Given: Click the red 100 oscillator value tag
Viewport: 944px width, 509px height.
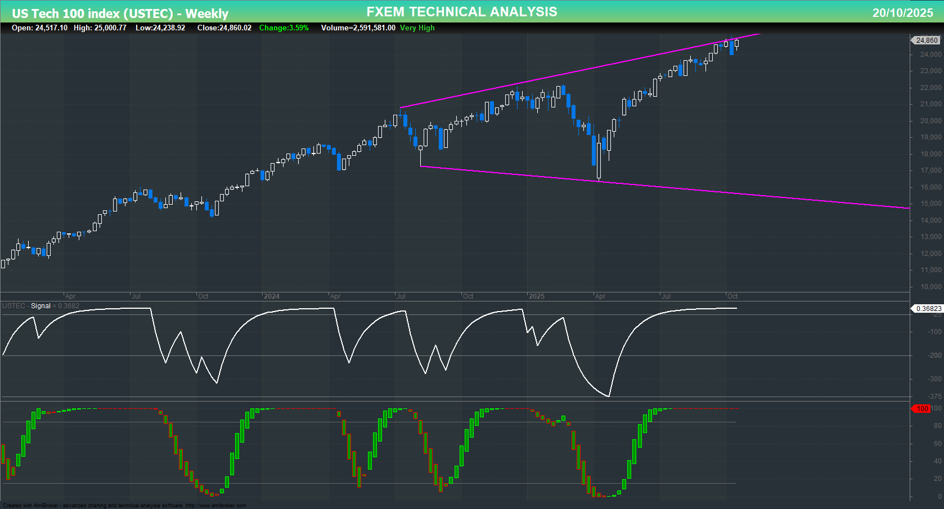Looking at the screenshot, I should [x=921, y=409].
